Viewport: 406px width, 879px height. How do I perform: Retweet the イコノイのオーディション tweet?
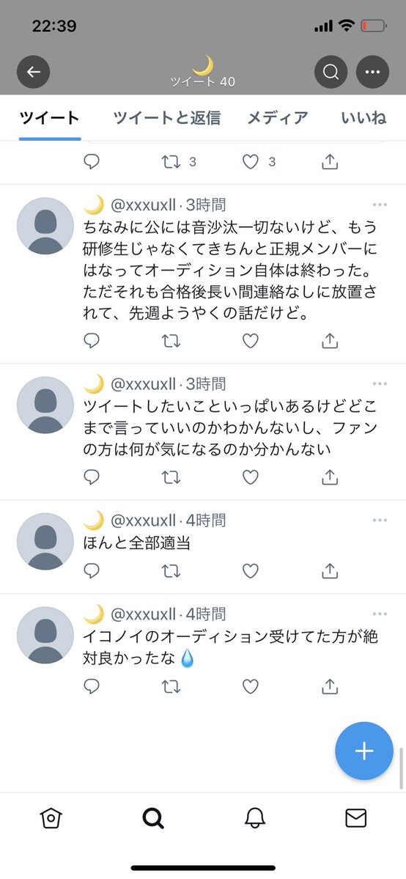[x=171, y=687]
